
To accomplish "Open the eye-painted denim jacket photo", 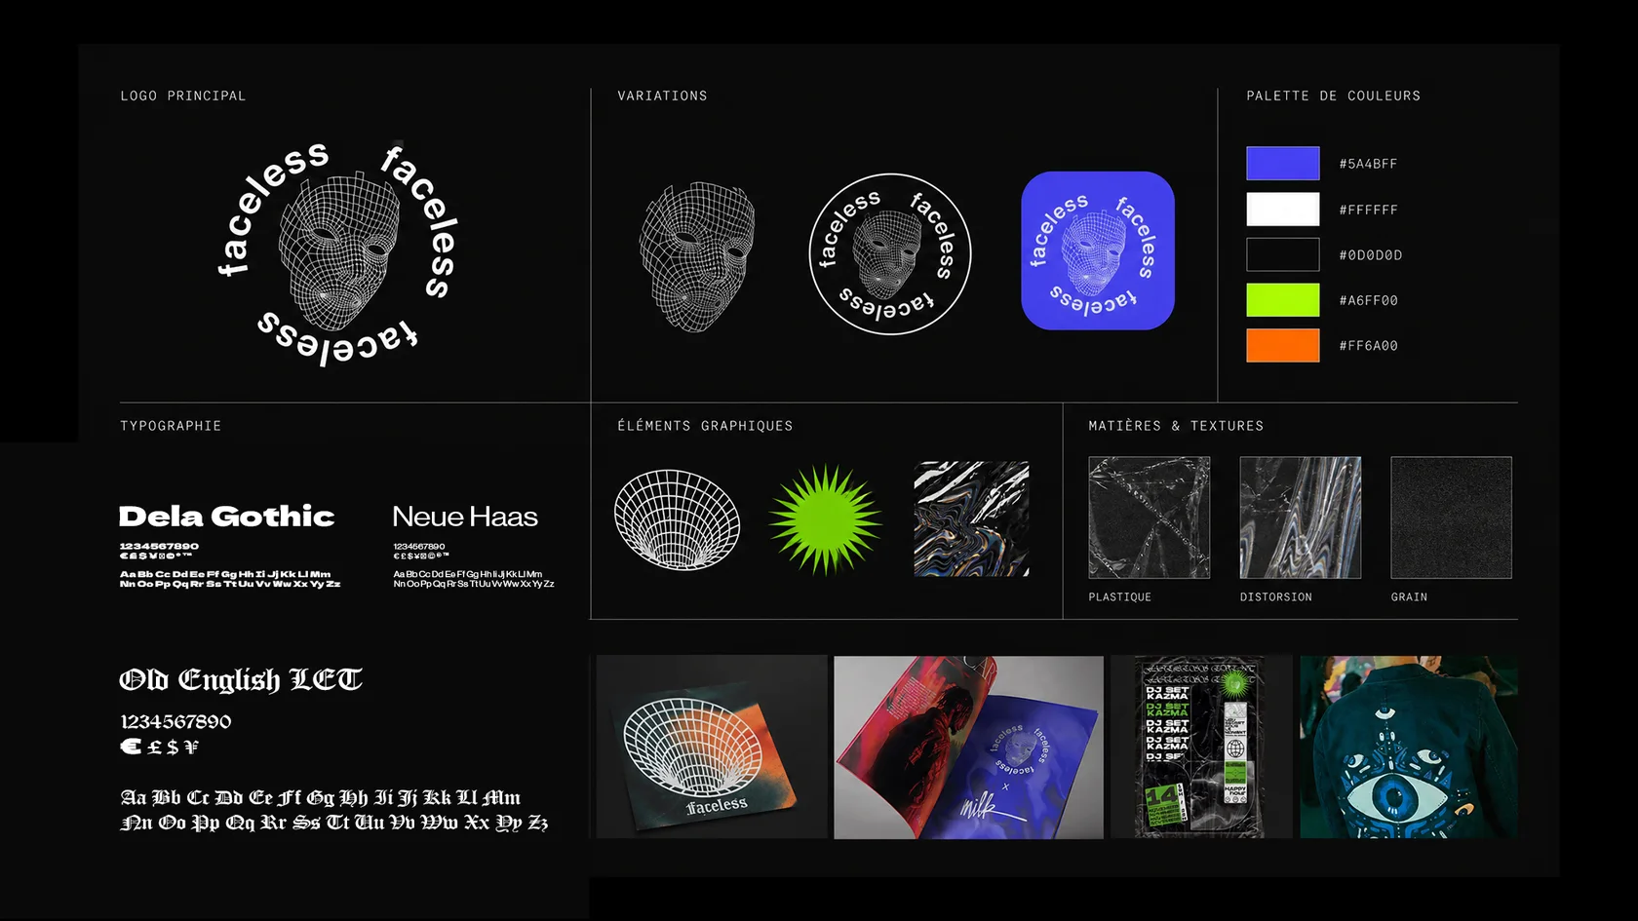I will pyautogui.click(x=1409, y=747).
